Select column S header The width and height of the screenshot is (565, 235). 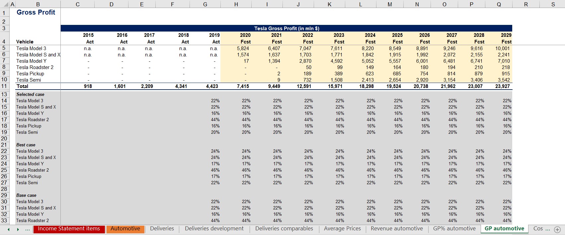pyautogui.click(x=553, y=4)
